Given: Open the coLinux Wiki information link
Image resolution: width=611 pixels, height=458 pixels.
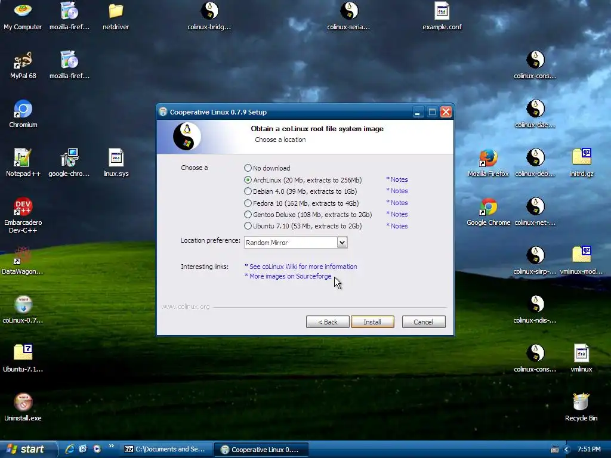Looking at the screenshot, I should (x=301, y=267).
